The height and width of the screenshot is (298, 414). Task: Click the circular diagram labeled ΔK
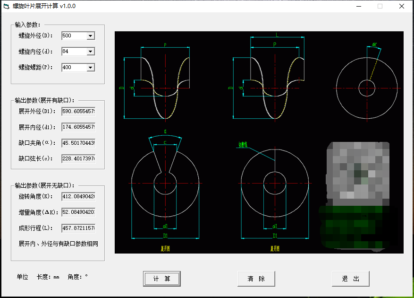pos(367,88)
